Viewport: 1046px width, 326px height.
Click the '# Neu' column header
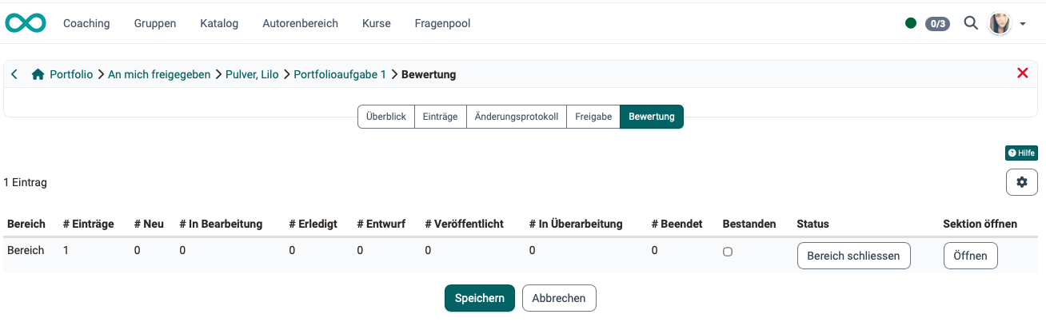click(x=149, y=224)
